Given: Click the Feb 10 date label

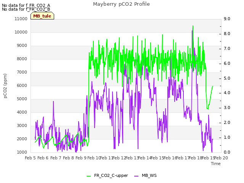Looking at the screenshot, I should pyautogui.click(x=94, y=158).
